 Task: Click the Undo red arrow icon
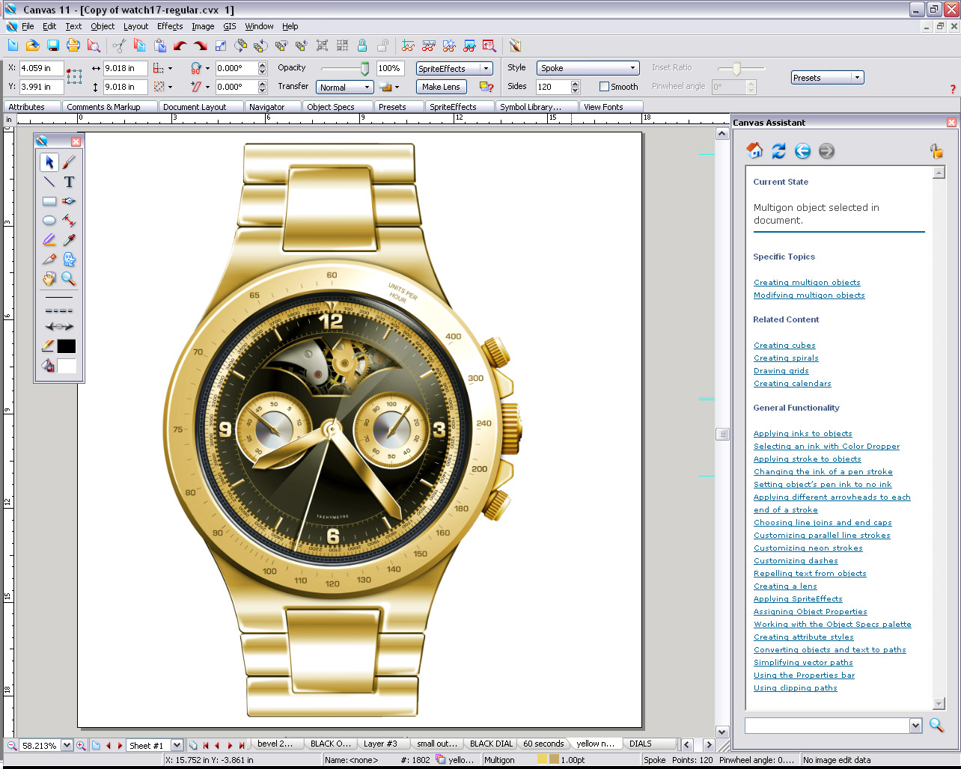pos(180,46)
